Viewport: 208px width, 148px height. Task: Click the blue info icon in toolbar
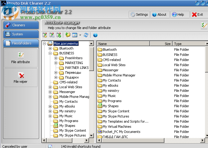[x=95, y=35]
